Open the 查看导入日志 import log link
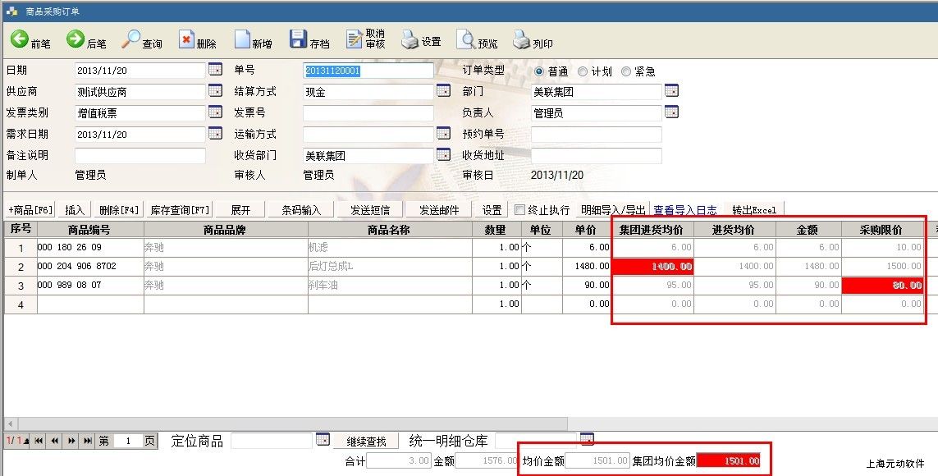Image resolution: width=938 pixels, height=476 pixels. [x=684, y=210]
